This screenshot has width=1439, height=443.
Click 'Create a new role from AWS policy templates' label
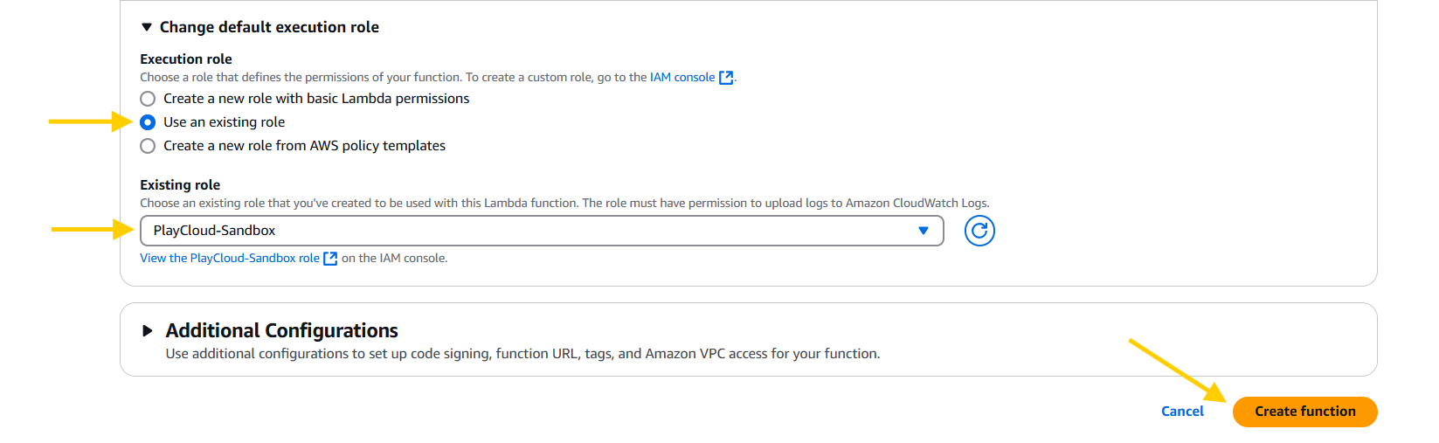pos(304,146)
